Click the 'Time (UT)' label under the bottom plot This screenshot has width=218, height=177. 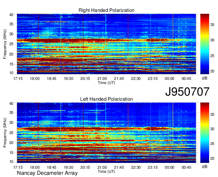point(106,172)
